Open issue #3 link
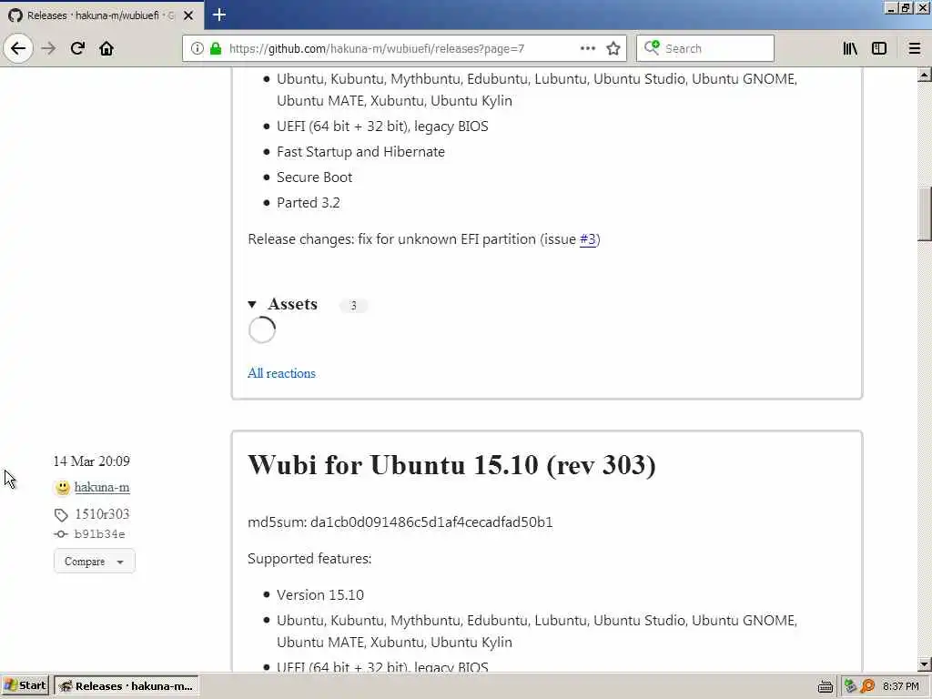 587,239
